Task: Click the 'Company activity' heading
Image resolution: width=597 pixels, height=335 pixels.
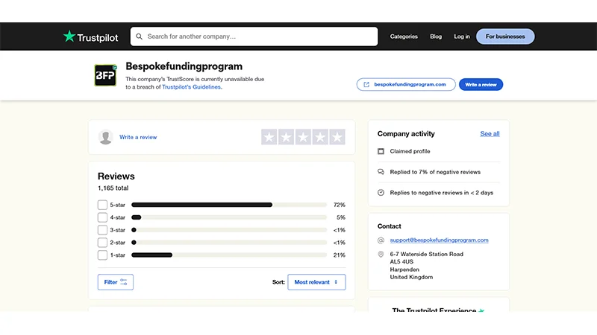Action: (x=406, y=134)
